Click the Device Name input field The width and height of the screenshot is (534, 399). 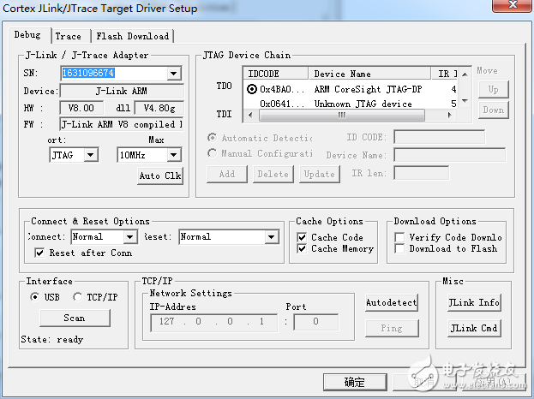[449, 155]
